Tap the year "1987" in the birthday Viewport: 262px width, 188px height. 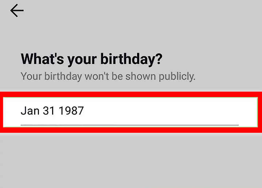click(x=71, y=111)
